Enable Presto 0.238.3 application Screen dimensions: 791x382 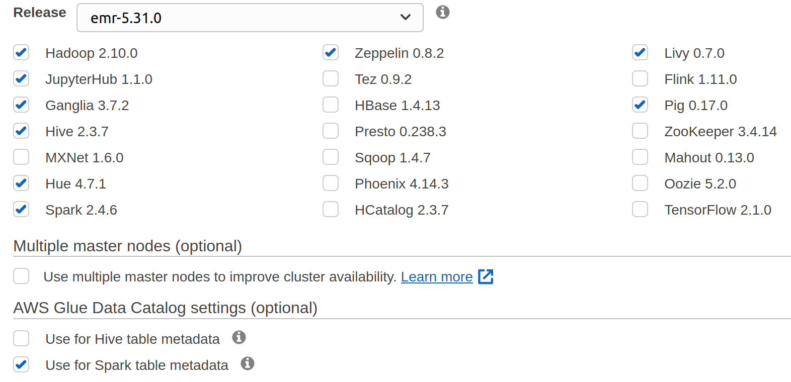pos(331,131)
